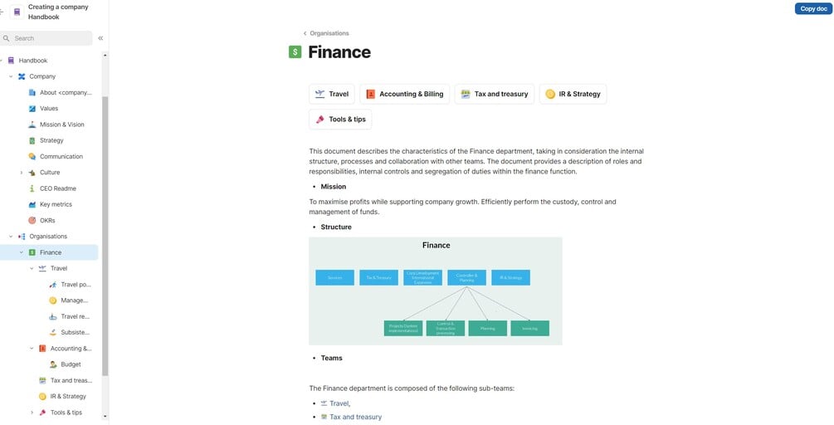Select the CEO Readme info icon

click(x=32, y=188)
